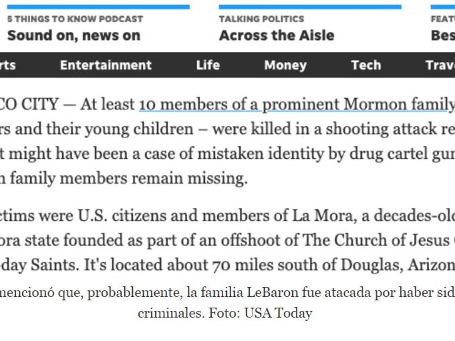Open the "Sound on, news on" promo headline
This screenshot has height=341, width=455.
point(74,36)
